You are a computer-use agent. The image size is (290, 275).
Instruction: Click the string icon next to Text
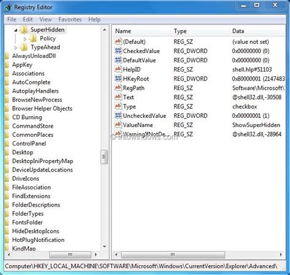pyautogui.click(x=118, y=97)
